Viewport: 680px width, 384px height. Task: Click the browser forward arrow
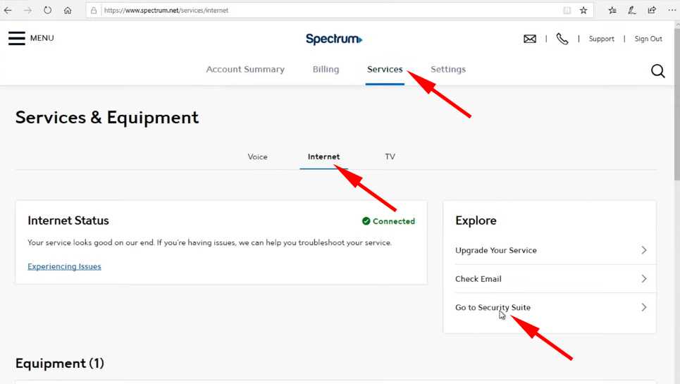(x=27, y=10)
